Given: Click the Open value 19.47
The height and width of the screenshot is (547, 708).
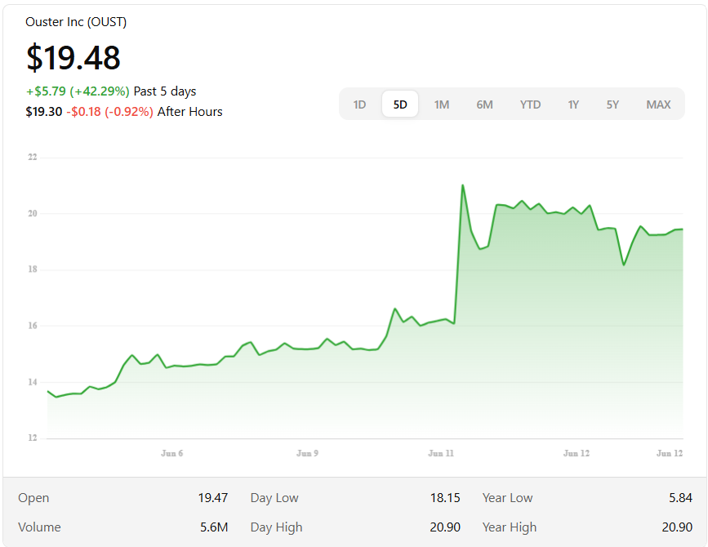Looking at the screenshot, I should (212, 498).
